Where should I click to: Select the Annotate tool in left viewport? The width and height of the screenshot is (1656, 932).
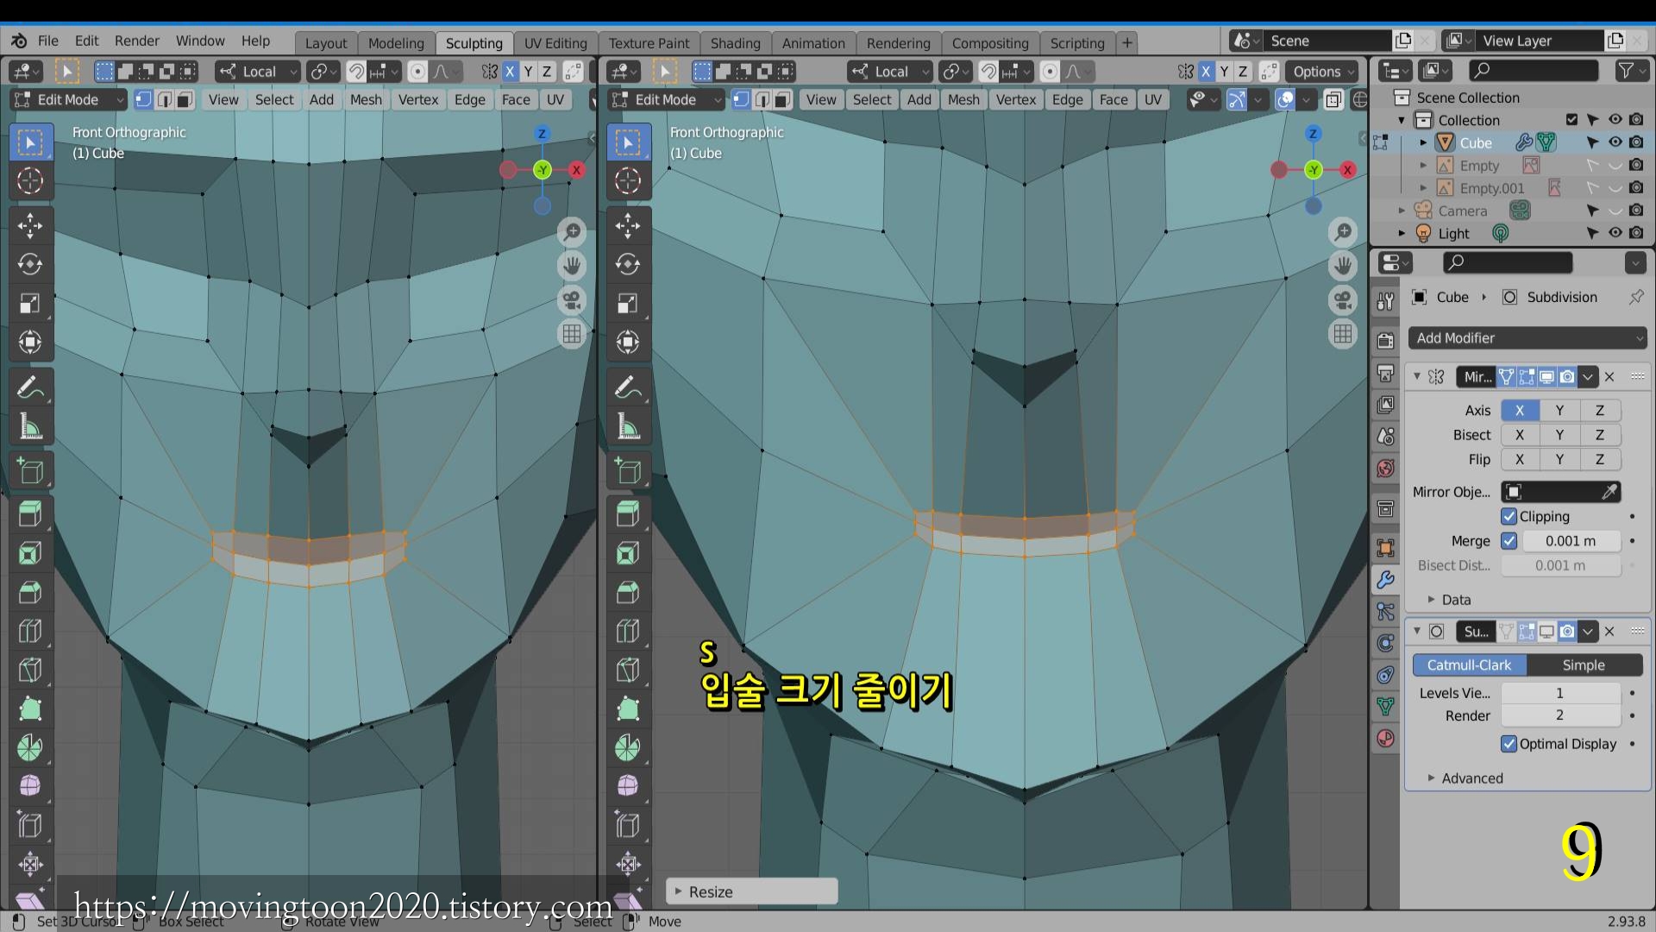click(30, 387)
